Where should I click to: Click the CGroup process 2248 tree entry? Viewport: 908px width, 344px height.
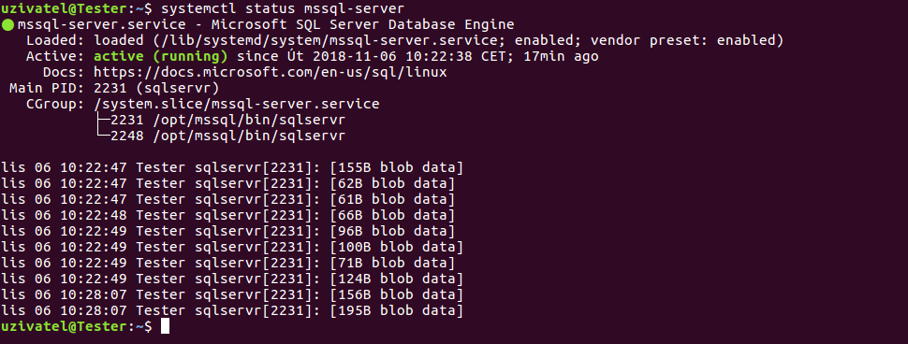click(x=227, y=136)
